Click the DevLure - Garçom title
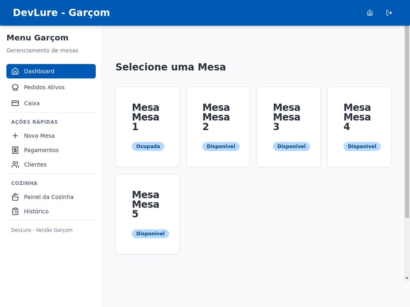Viewport: 410px width, 307px height. pyautogui.click(x=61, y=13)
